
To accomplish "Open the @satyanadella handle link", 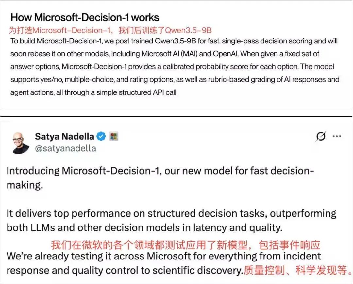I will tap(65, 148).
